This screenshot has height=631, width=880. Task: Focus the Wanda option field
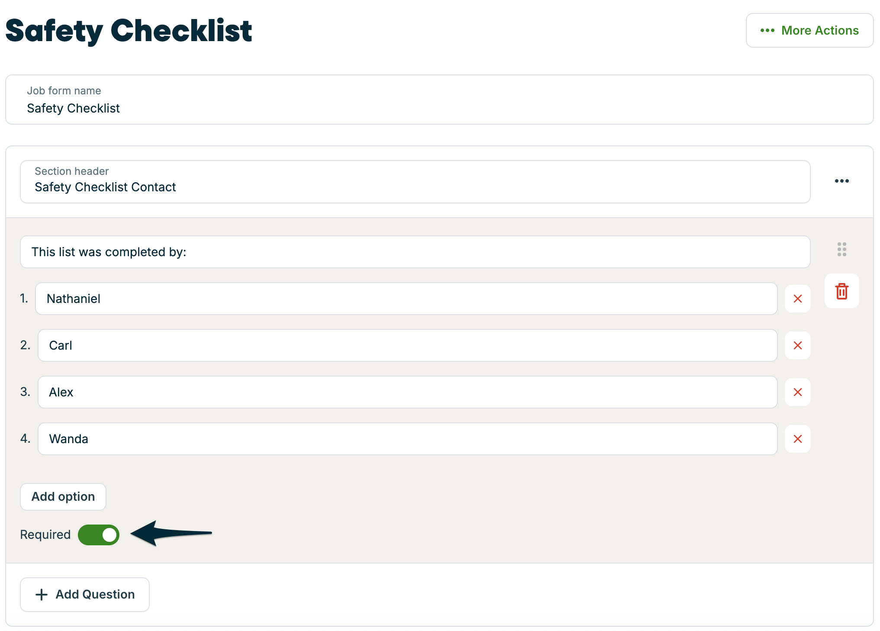click(x=408, y=439)
